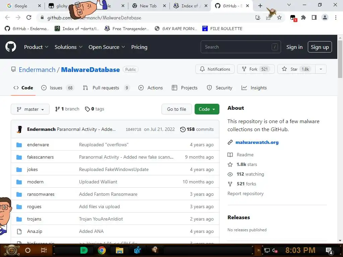Open File Explorer from the taskbar

click(x=120, y=250)
